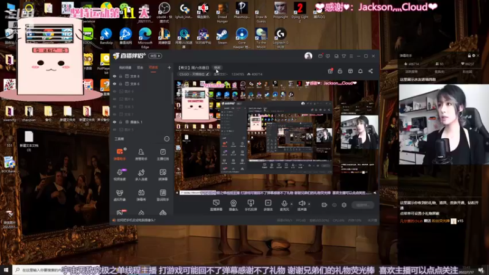Open the 视频连麦 tool
Image resolution: width=489 pixels, height=275 pixels.
pyautogui.click(x=120, y=175)
